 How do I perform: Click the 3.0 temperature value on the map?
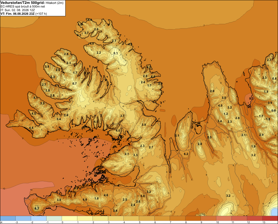(x=59, y=200)
